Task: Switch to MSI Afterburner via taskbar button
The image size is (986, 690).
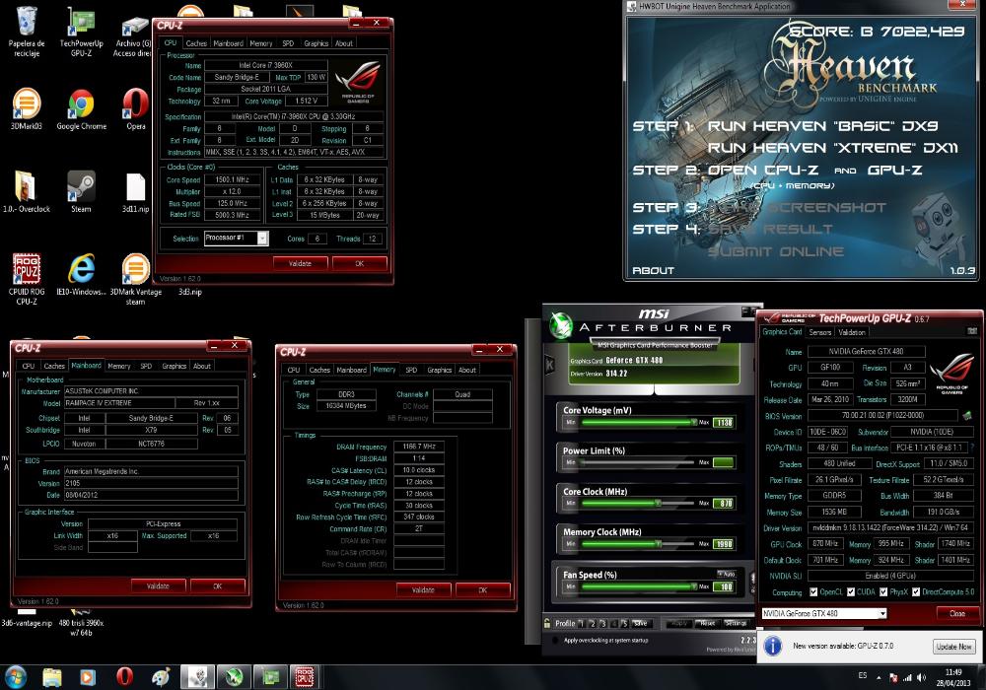Action: [x=234, y=677]
